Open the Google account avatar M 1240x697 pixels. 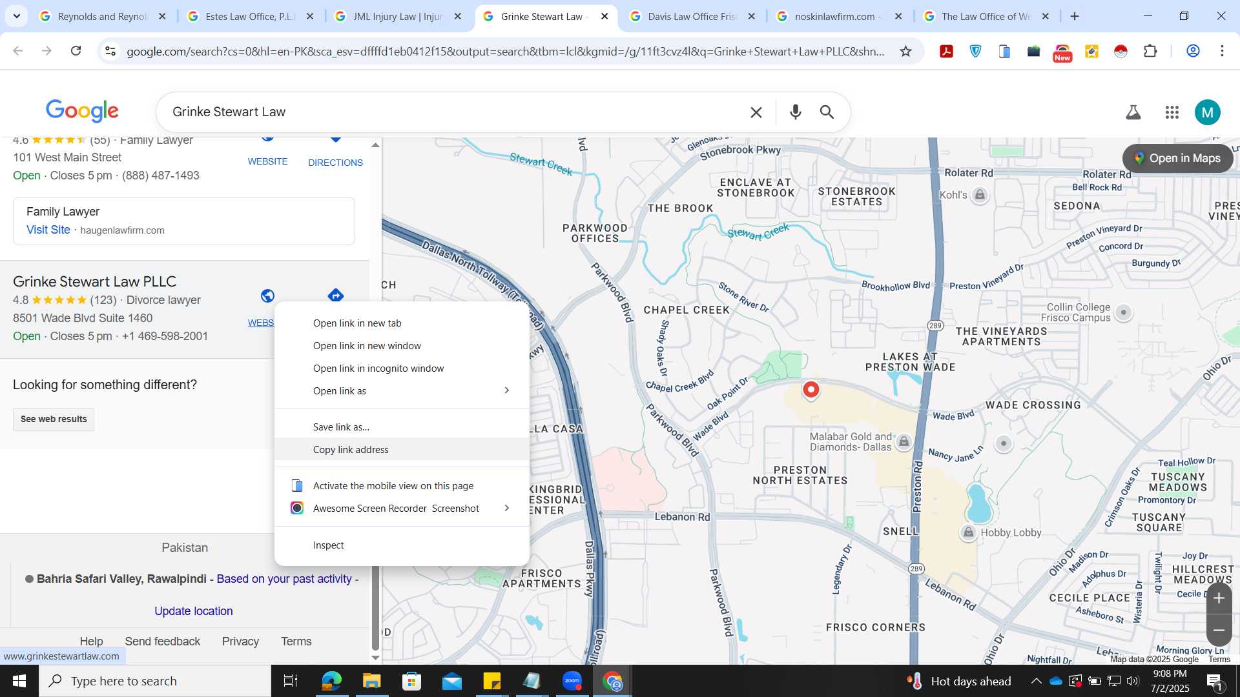[1207, 112]
